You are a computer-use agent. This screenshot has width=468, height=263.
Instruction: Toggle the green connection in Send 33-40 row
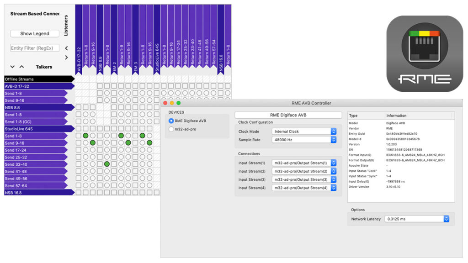[107, 164]
